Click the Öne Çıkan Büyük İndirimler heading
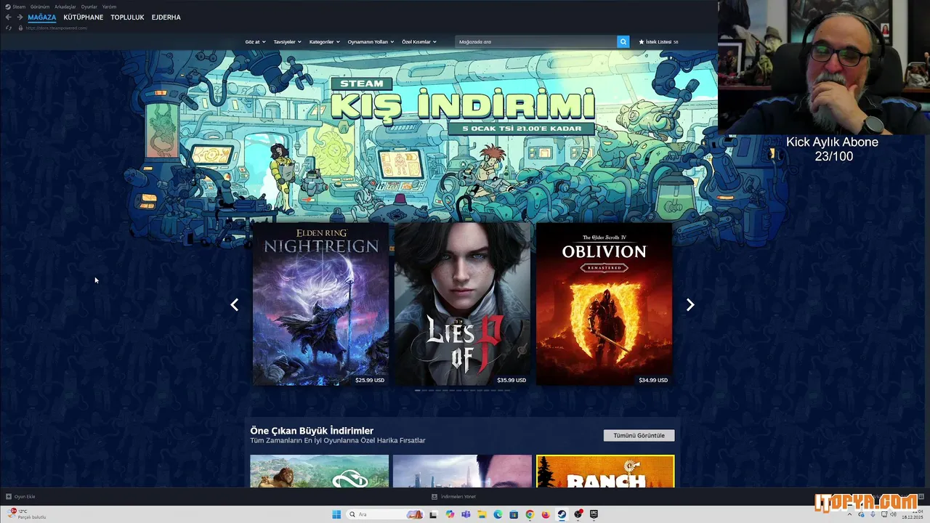The width and height of the screenshot is (930, 523). pyautogui.click(x=312, y=431)
